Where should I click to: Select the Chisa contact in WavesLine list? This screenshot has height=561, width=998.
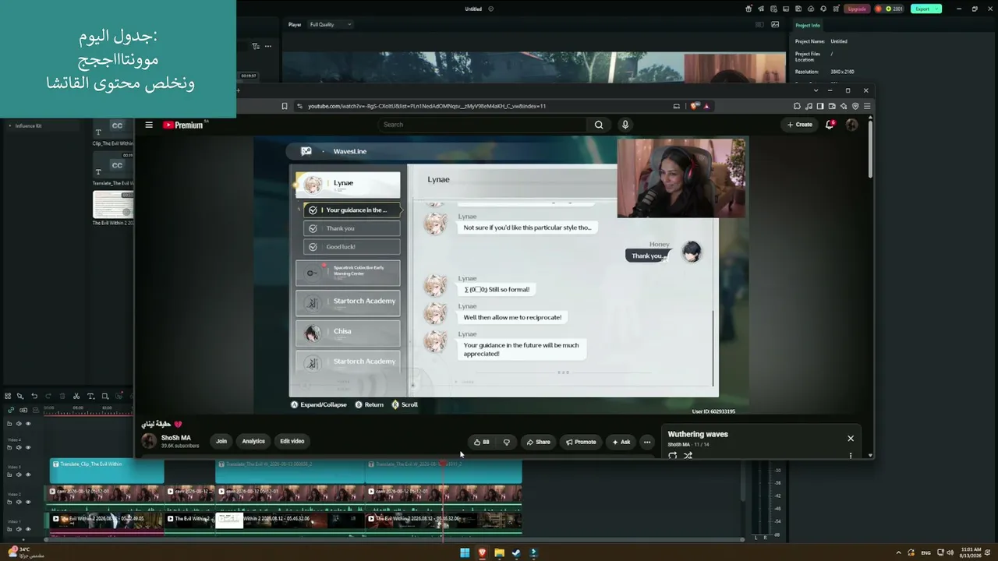[x=349, y=333]
